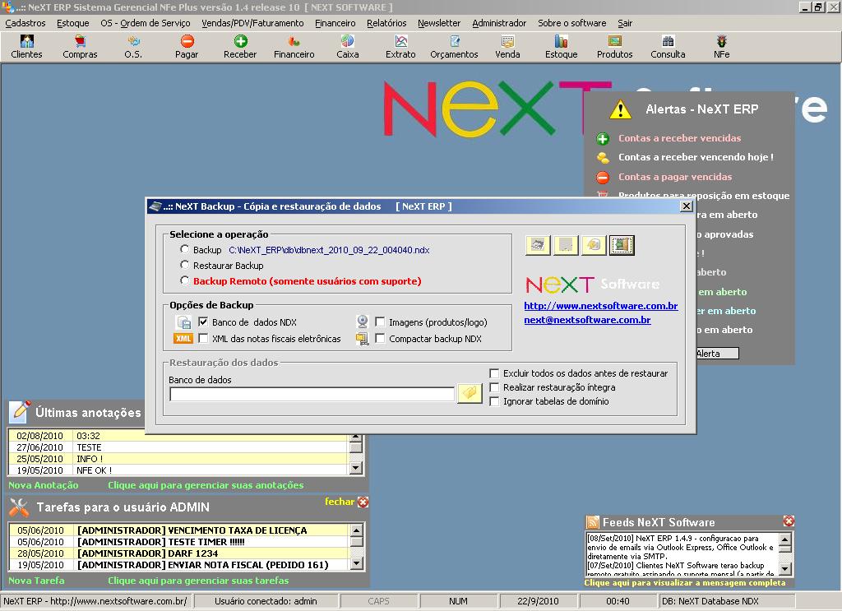Open the folder icon beside Banco de dados field

pos(469,393)
